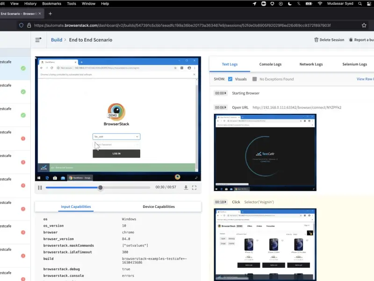Screen dimensions: 374x281
Task: Open macOS Control Center icon
Action: (369, 4)
